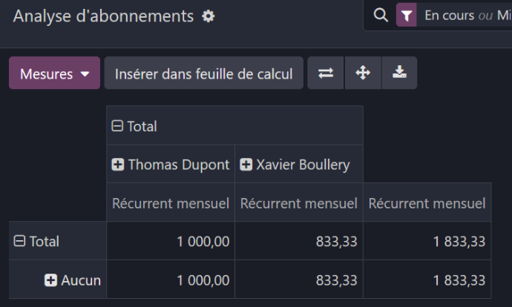Expand all rows with the four-arrow icon

[x=363, y=73]
